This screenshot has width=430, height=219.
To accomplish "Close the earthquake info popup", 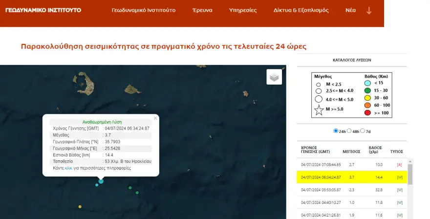I will (155, 118).
